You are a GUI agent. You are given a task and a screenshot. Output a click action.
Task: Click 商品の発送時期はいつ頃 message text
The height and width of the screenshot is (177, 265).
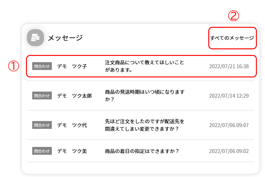pos(145,96)
